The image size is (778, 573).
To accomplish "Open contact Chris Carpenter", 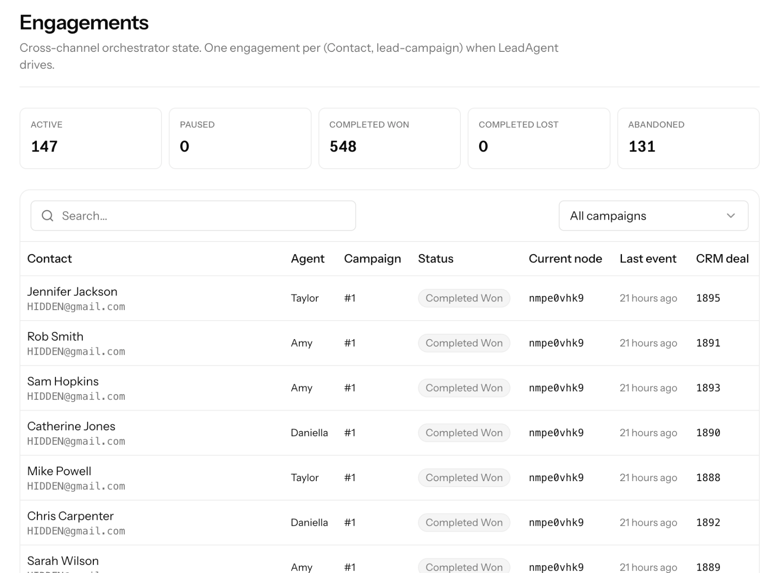I will pyautogui.click(x=71, y=516).
